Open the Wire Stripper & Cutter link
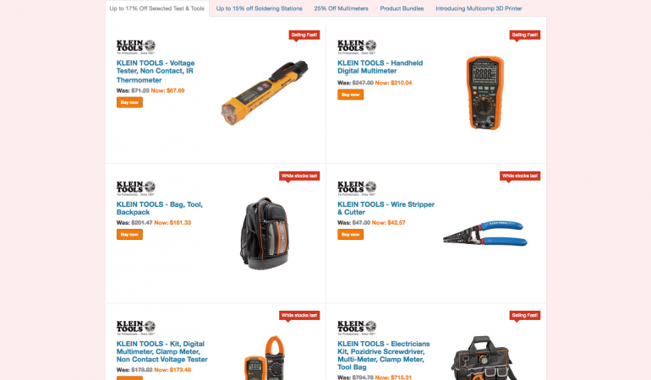 (386, 209)
